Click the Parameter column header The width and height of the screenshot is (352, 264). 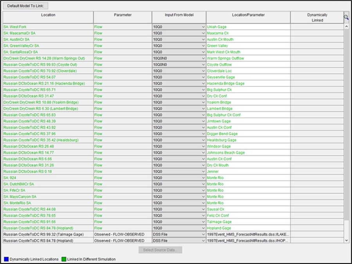click(123, 16)
